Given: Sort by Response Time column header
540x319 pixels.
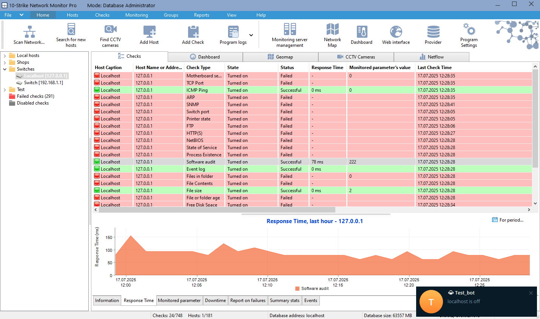Looking at the screenshot, I should tap(328, 68).
